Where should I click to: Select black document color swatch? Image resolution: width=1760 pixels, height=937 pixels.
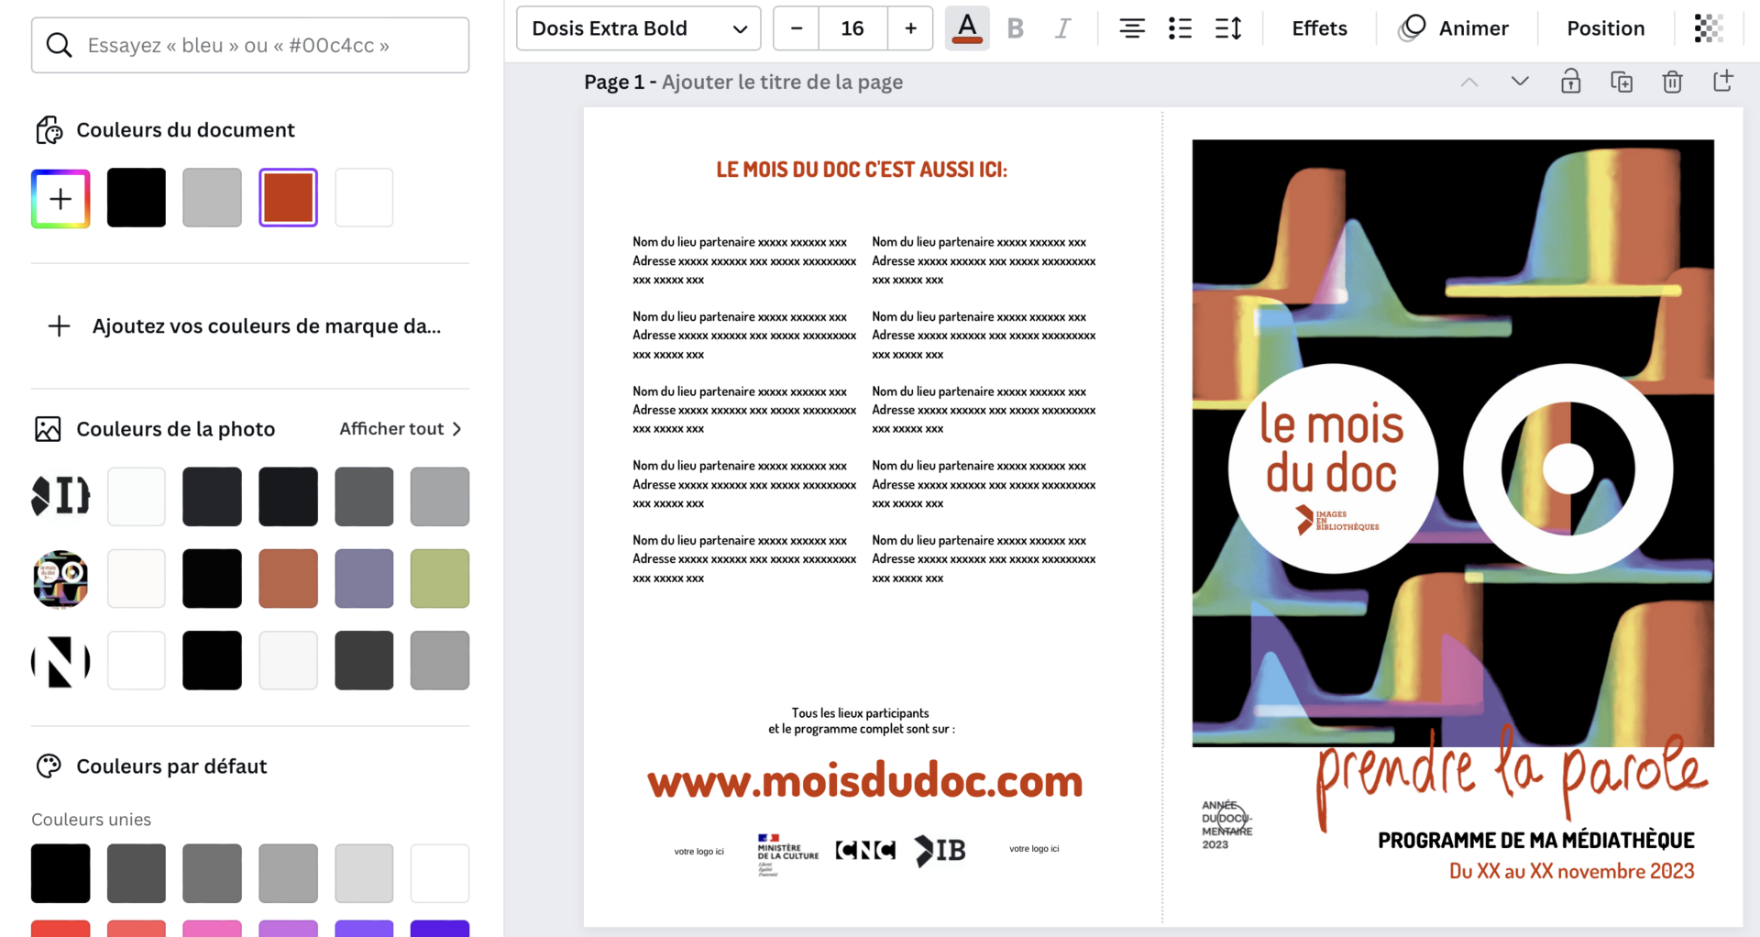(x=137, y=198)
